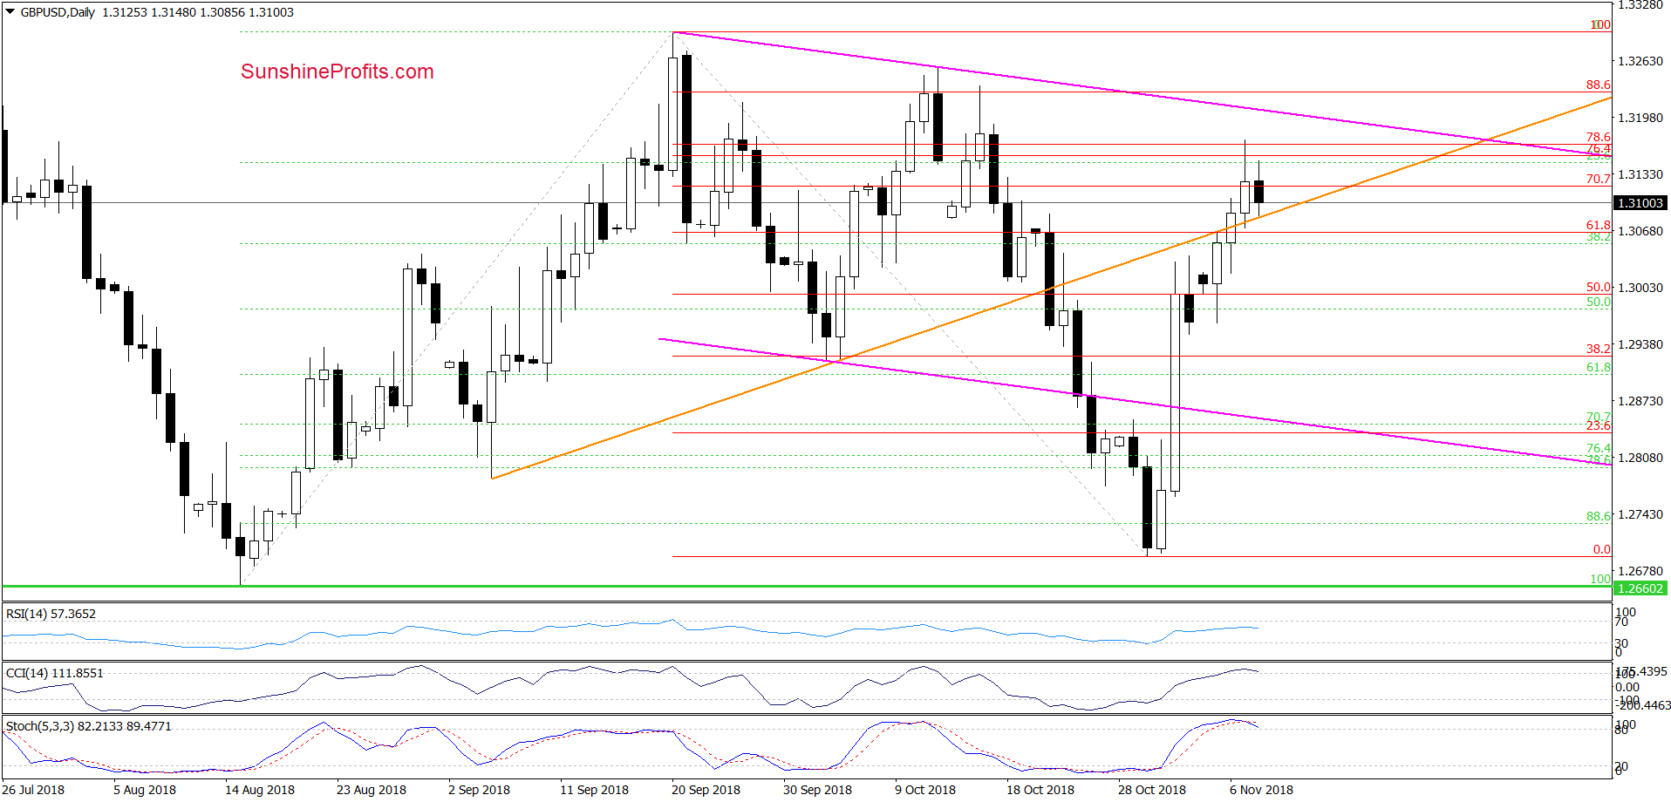
Task: Click the 1.28730 price axis label
Action: (1640, 401)
